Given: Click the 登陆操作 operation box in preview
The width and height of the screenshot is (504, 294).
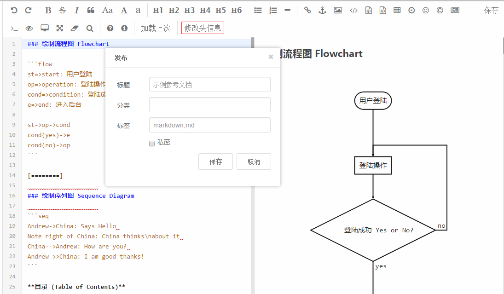Looking at the screenshot, I should (x=373, y=166).
